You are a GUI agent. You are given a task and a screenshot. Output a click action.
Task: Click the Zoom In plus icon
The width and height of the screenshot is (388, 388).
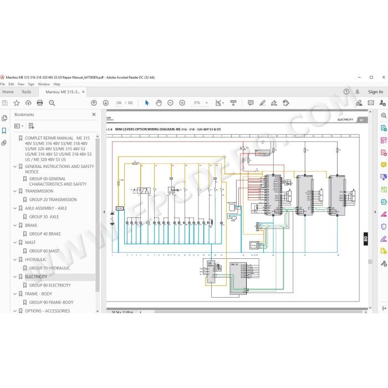click(x=182, y=103)
